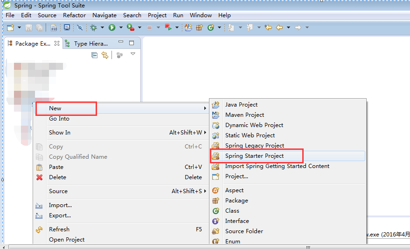Close the Package Explorer tab
The image size is (410, 249).
[57, 43]
